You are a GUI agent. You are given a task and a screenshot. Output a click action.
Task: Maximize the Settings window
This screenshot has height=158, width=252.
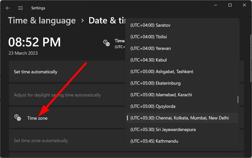click(230, 5)
